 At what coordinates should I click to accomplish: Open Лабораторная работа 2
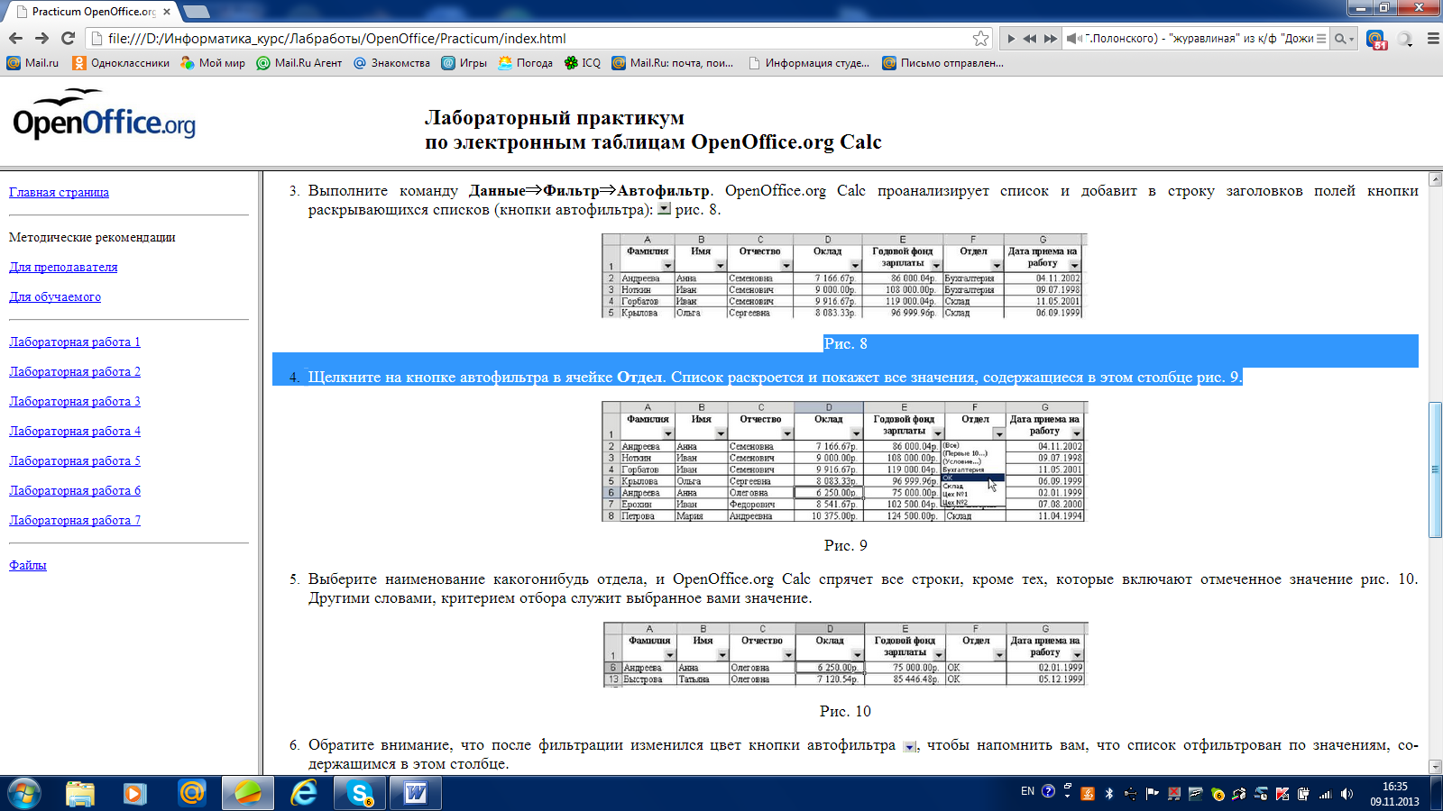[75, 371]
